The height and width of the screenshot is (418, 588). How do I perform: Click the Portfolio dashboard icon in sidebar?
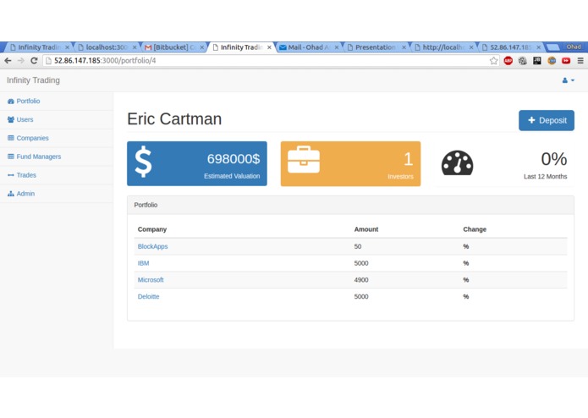[11, 102]
